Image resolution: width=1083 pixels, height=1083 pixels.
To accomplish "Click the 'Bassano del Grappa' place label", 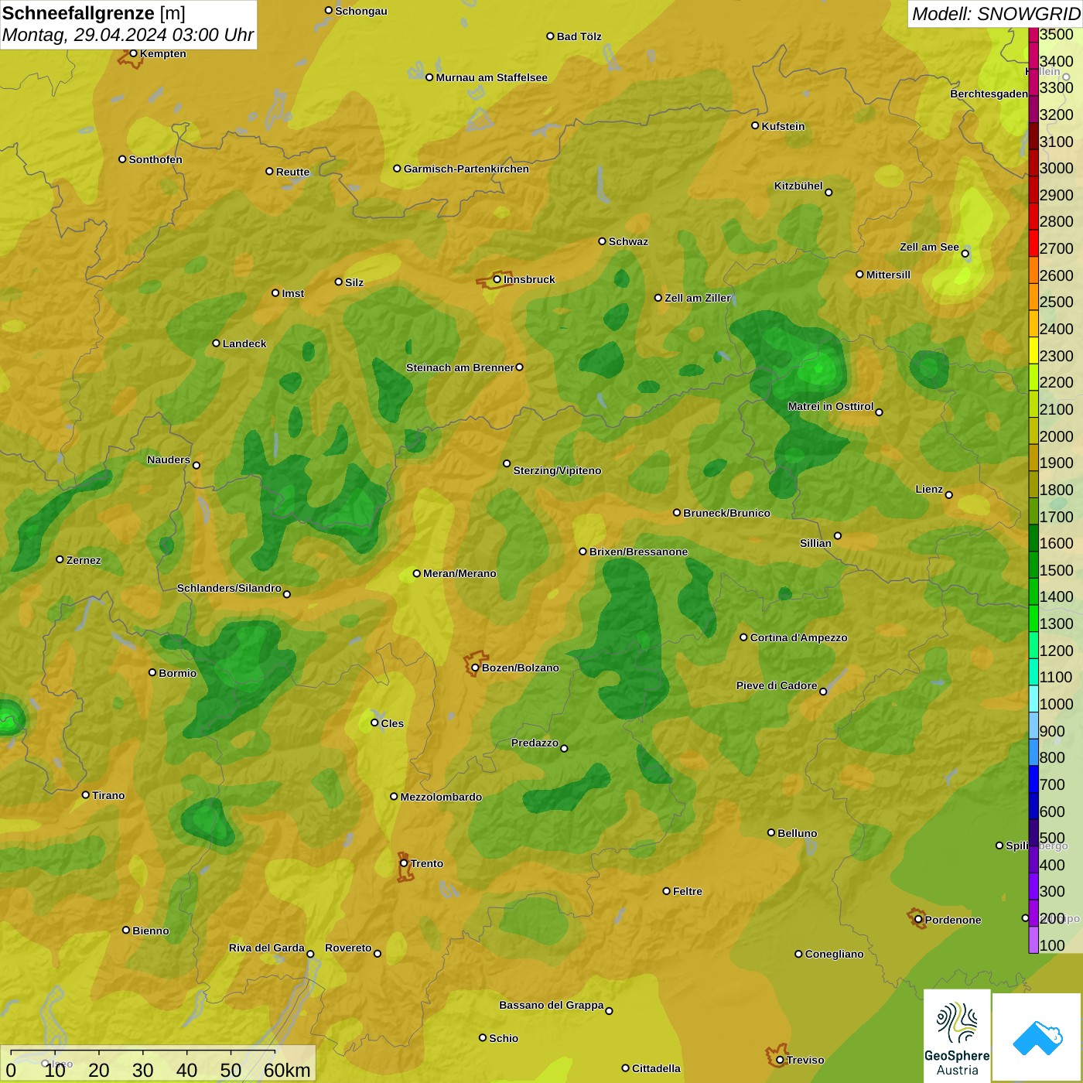I will (x=552, y=1005).
